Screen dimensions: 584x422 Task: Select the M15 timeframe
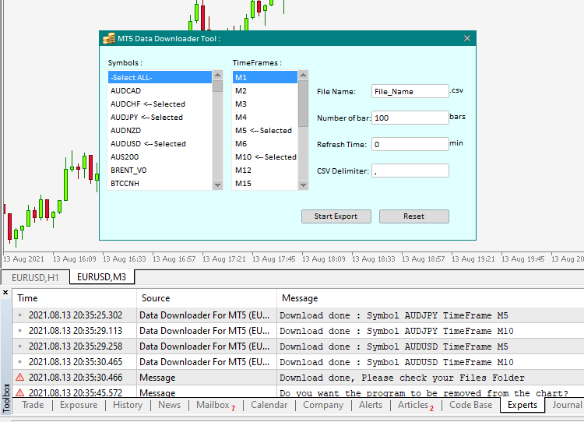click(x=266, y=183)
